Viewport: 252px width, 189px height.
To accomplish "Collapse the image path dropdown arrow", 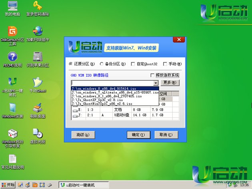I will (x=156, y=83).
